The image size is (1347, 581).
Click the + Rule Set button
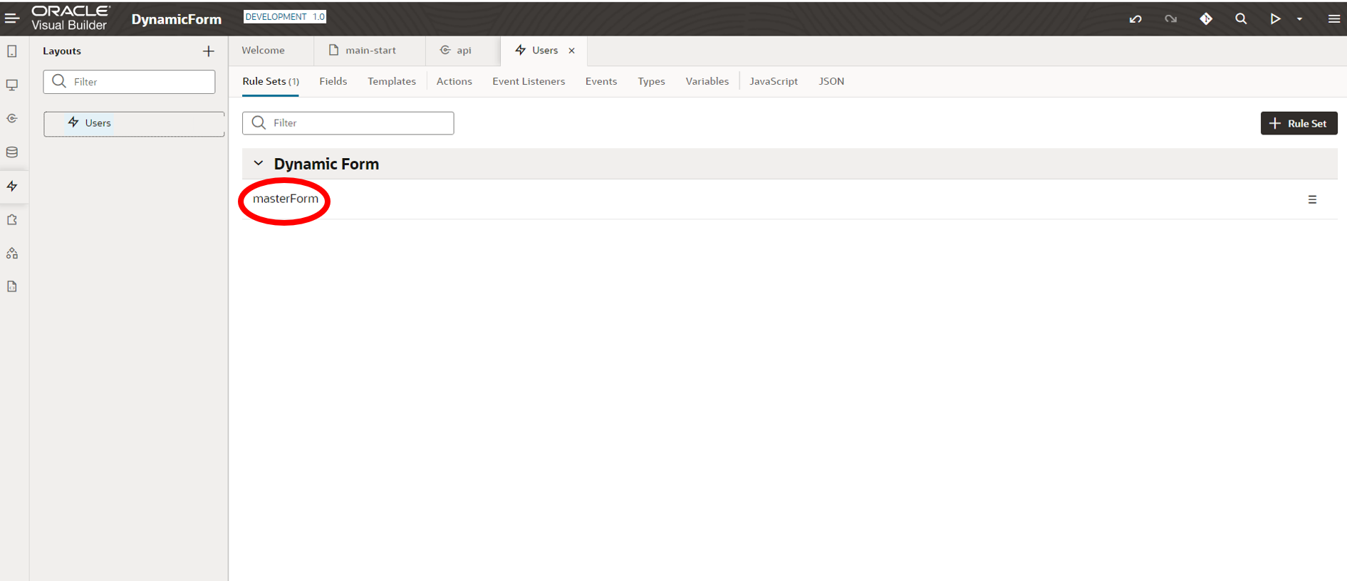coord(1299,123)
